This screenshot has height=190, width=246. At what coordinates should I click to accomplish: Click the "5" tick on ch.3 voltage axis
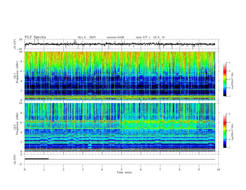point(22,155)
